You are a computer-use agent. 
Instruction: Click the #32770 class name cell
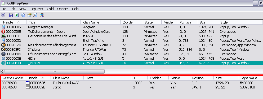88,36
